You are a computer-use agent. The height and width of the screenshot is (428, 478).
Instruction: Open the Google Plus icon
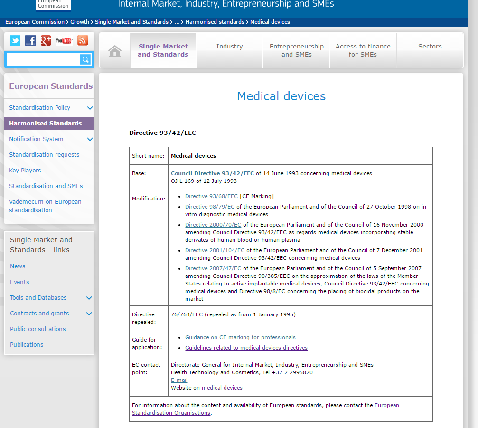tap(46, 40)
